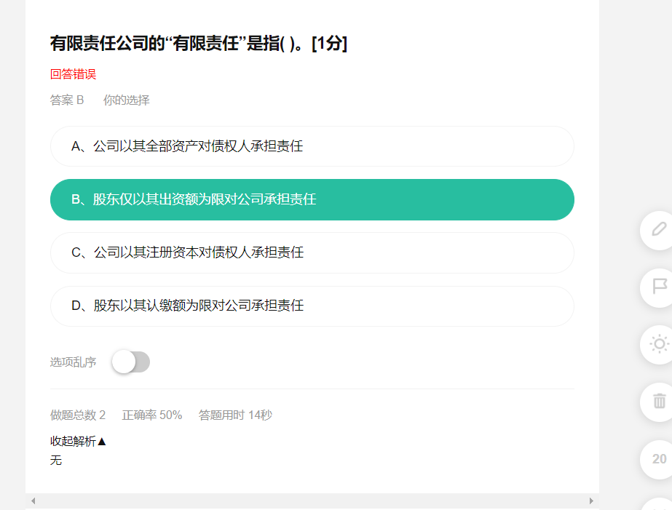Image resolution: width=672 pixels, height=510 pixels.
Task: Open the pencil edit note icon
Action: [x=658, y=231]
